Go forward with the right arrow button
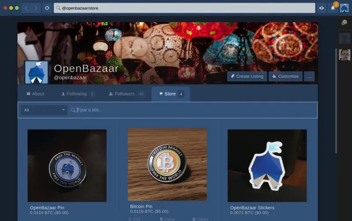 tap(36, 8)
